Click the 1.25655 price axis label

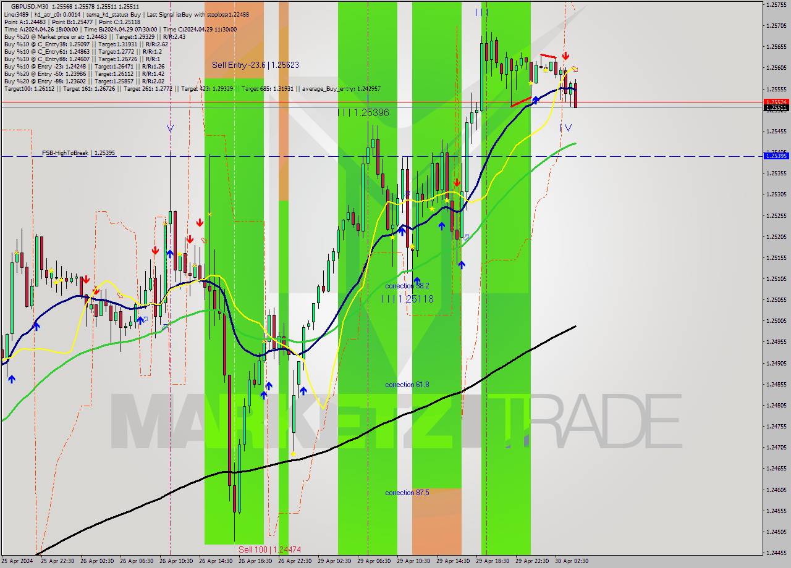click(776, 47)
